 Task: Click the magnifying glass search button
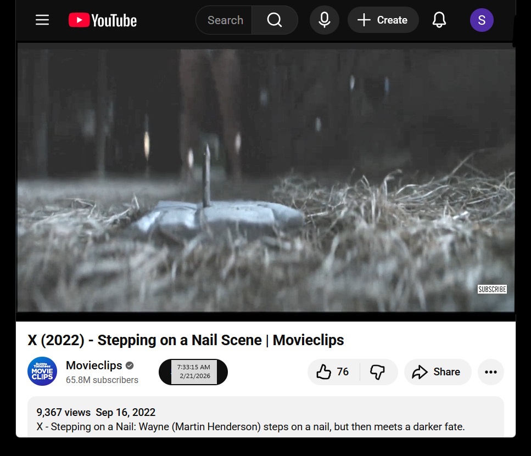[x=275, y=20]
